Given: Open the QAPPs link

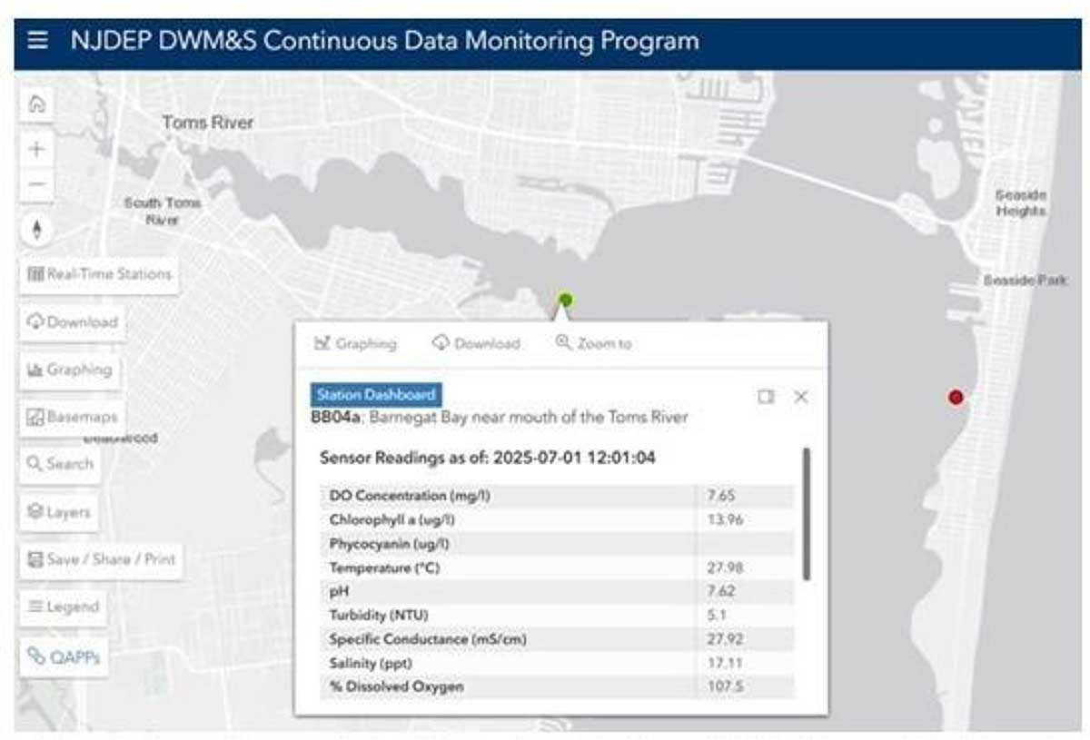Looking at the screenshot, I should tap(63, 656).
